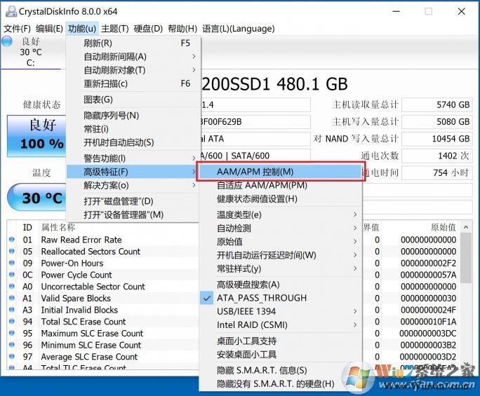
Task: Choose 打开“设备管理器”(M) menu entry
Action: pos(133,214)
